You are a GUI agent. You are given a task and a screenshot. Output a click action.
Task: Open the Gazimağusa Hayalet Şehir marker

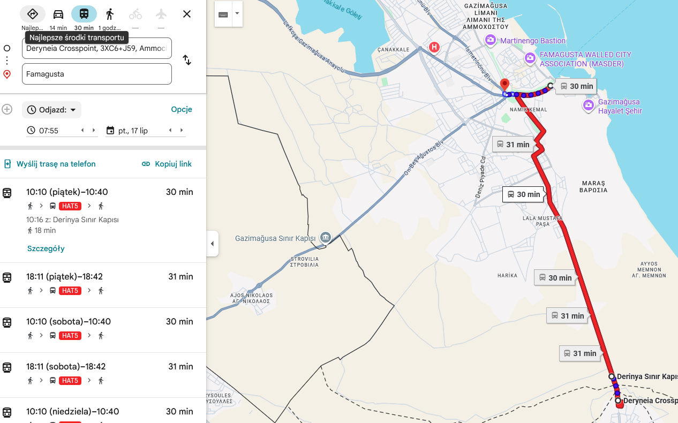tap(589, 104)
